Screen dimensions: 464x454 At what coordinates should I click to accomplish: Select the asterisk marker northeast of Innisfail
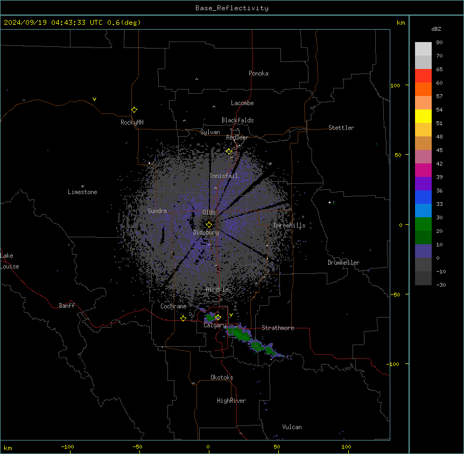270,164
